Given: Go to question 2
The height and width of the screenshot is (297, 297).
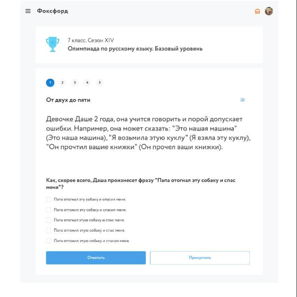Looking at the screenshot, I should point(62,82).
